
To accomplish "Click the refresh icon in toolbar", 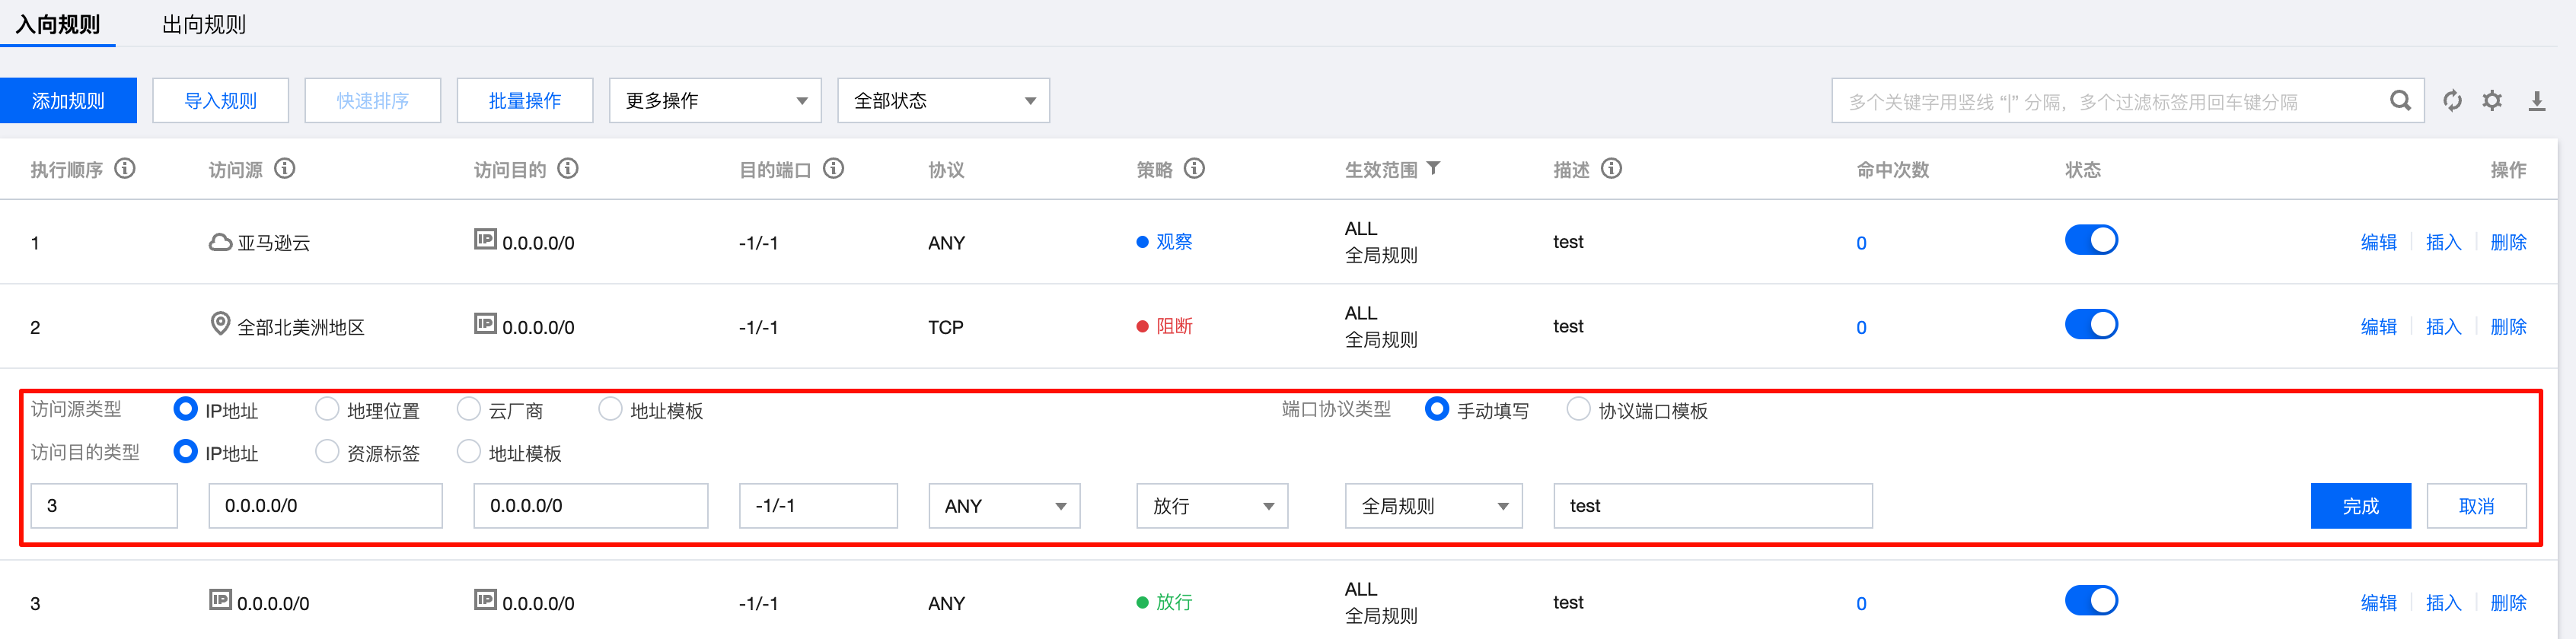I will click(2452, 101).
